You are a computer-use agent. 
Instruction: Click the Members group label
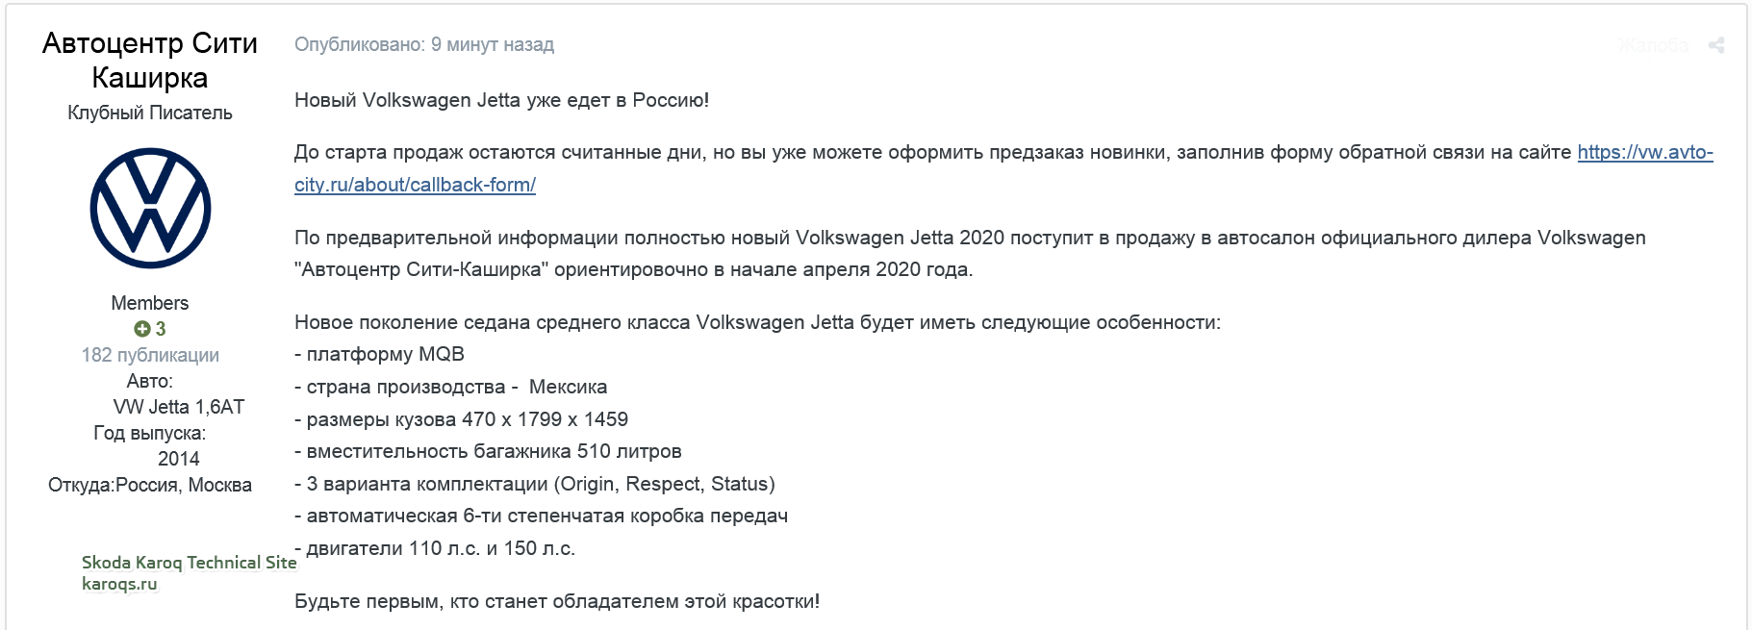[150, 303]
